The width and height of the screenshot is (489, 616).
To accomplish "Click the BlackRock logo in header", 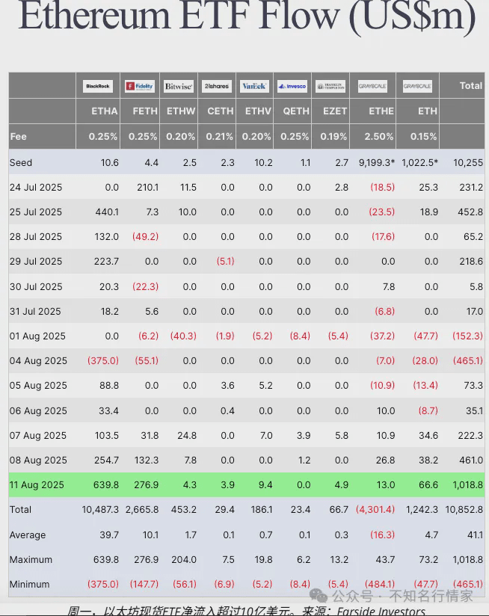I will point(98,86).
